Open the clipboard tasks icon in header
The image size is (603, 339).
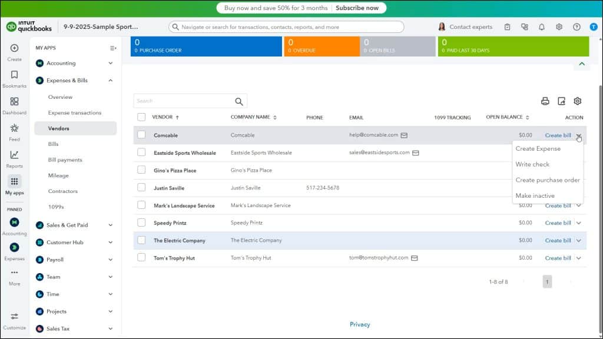[507, 27]
